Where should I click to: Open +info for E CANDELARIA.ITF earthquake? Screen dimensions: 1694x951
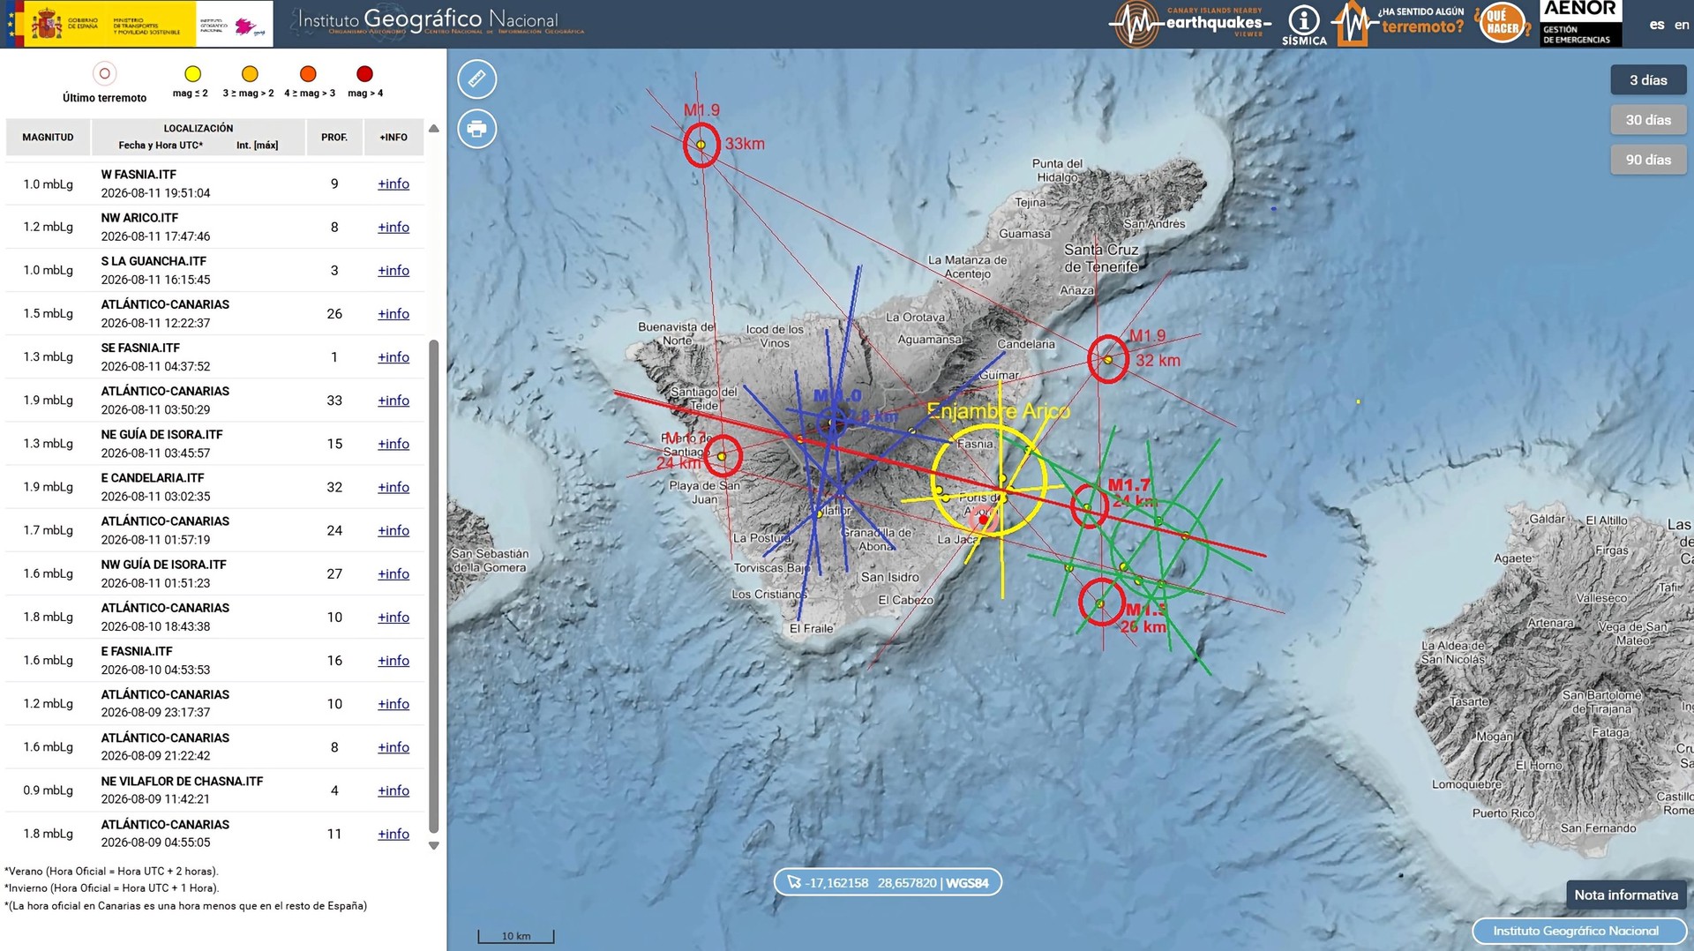(x=394, y=487)
